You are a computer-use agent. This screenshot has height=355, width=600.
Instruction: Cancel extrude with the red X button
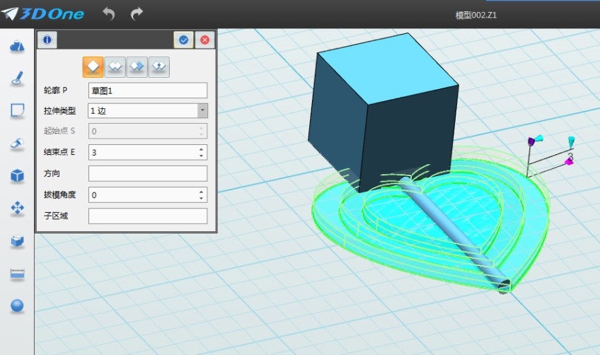pos(204,40)
